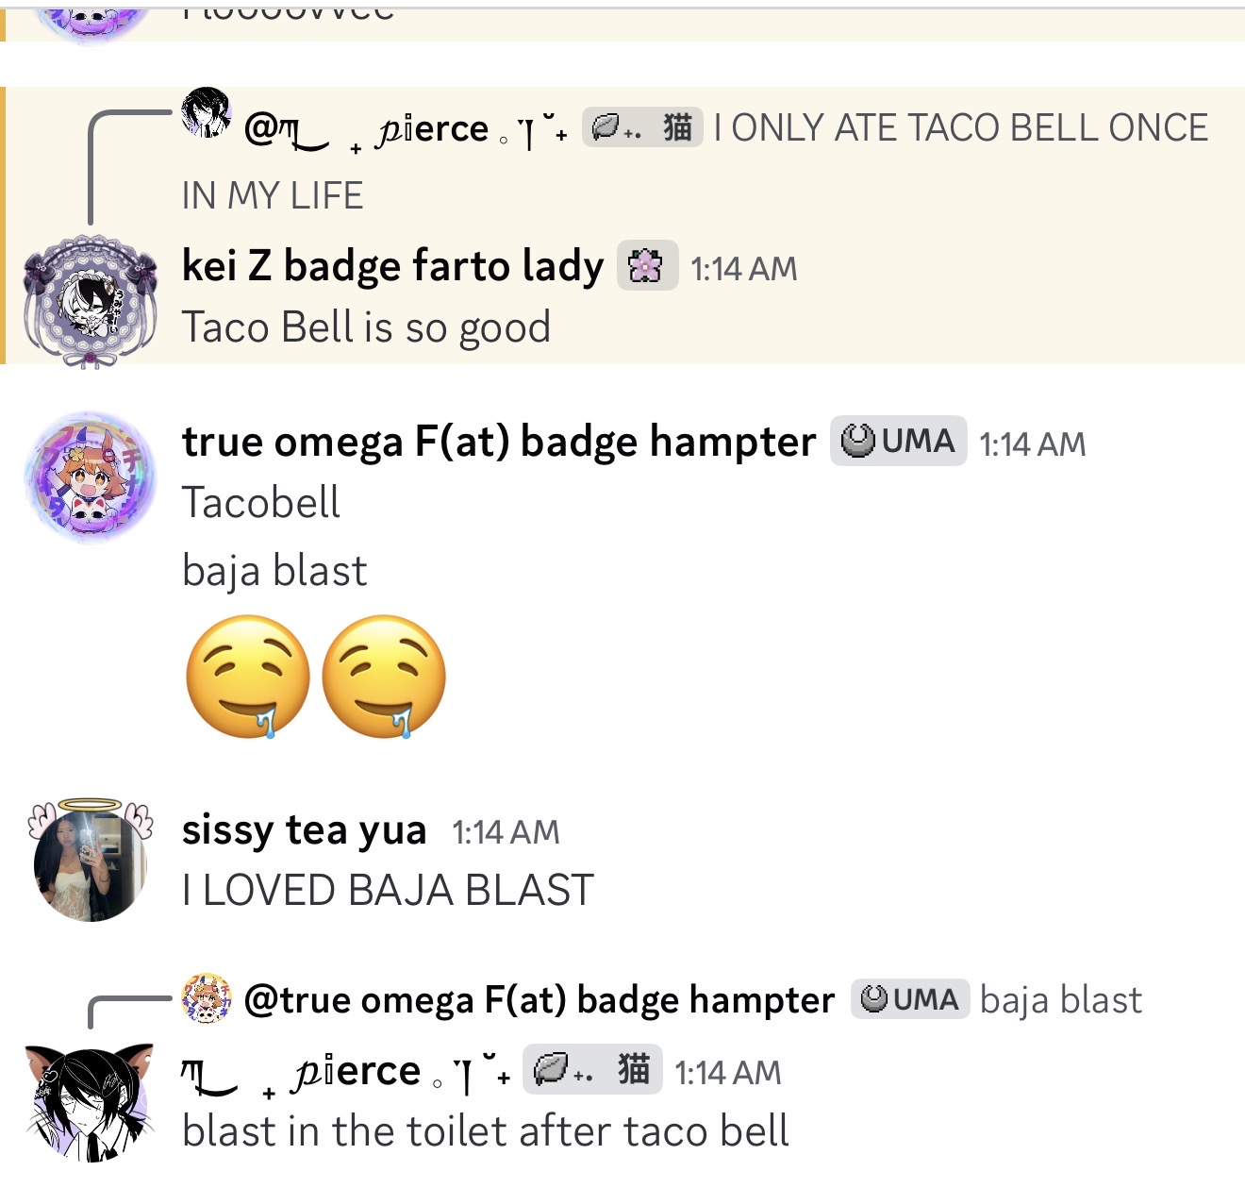Open kei Z badge farto lady's avatar
1245x1188 pixels.
(90, 300)
